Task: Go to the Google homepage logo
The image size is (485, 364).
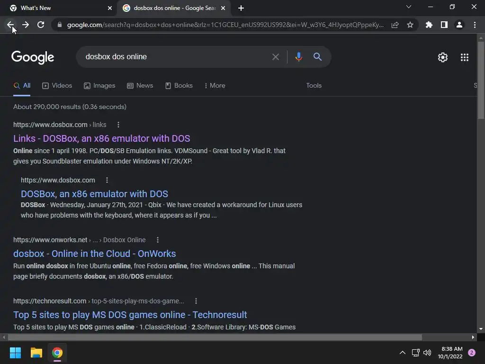Action: point(33,57)
